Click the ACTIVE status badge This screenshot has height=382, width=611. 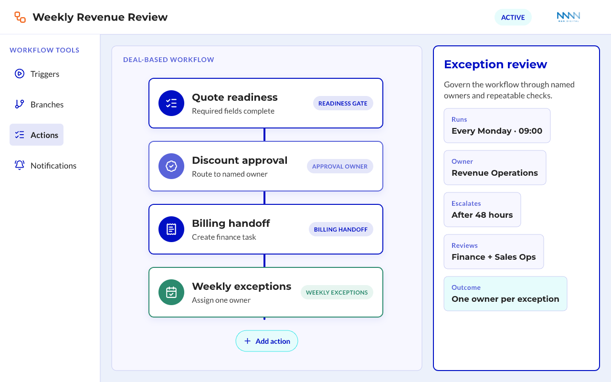[x=513, y=17]
